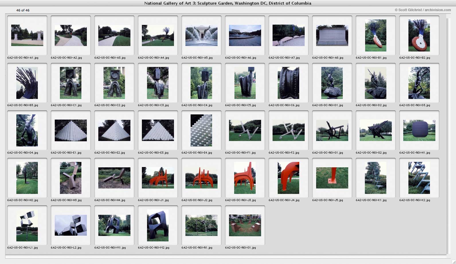Open thumbnail 6A2-US-DC-NGI-D4.jpg
Viewport: 456px width, 264px height.
[27, 130]
